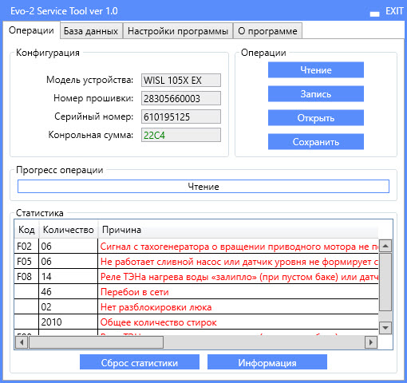This screenshot has width=407, height=383.
Task: Click the statistics scroll down arrow
Action: (x=385, y=327)
